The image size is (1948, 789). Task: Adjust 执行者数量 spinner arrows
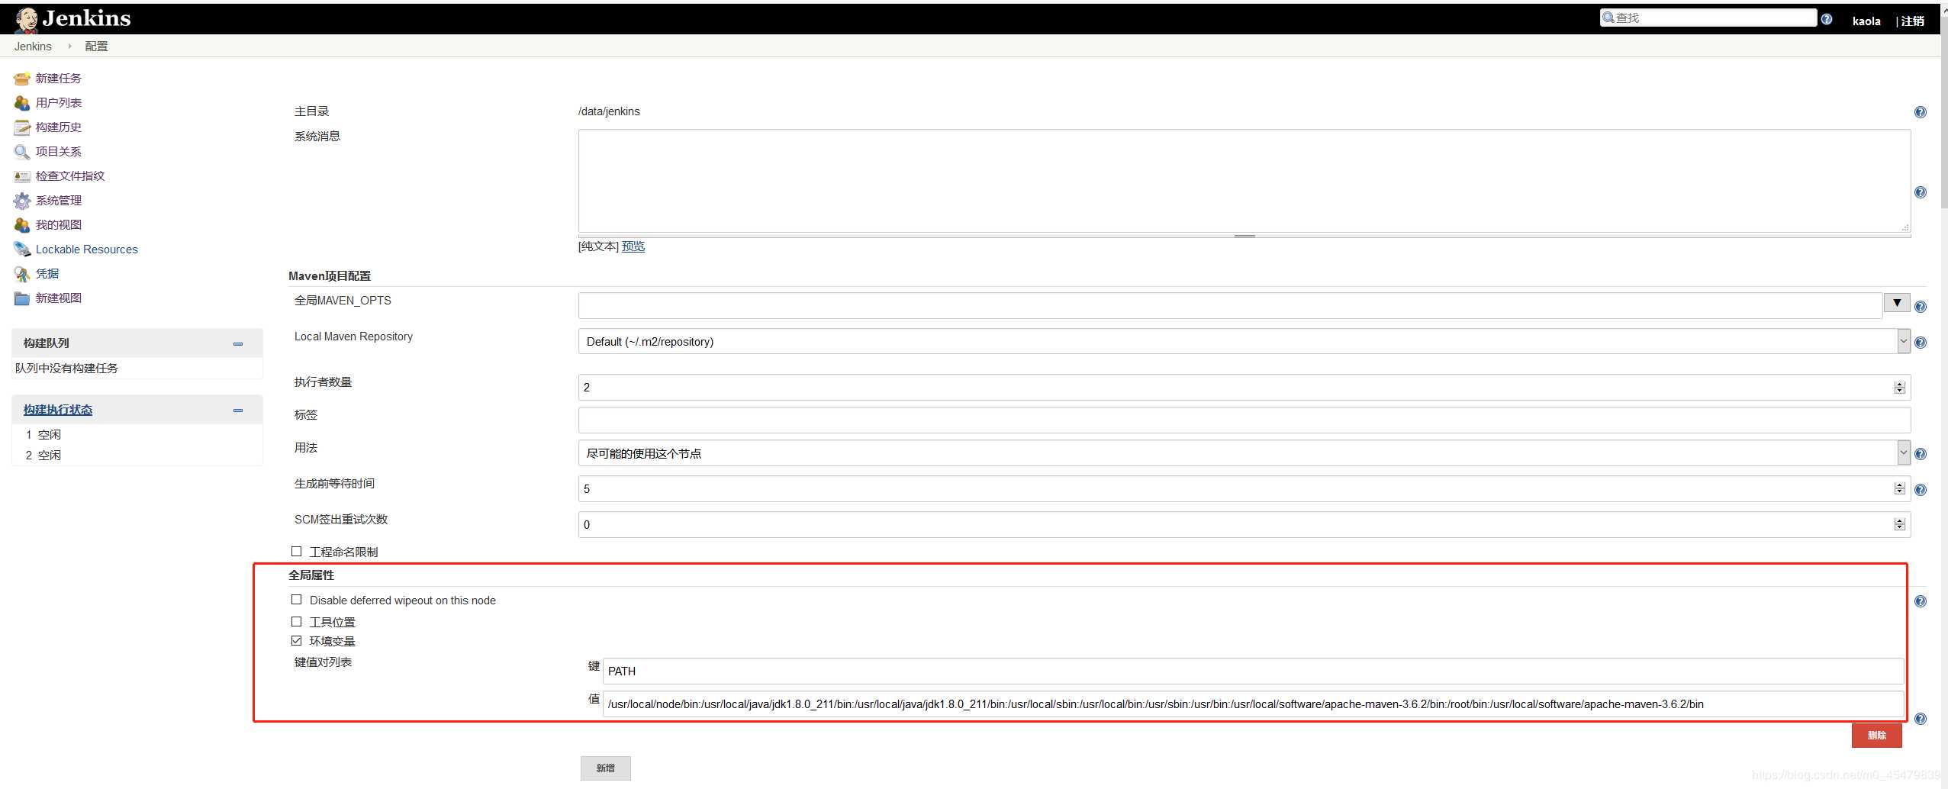(x=1899, y=388)
